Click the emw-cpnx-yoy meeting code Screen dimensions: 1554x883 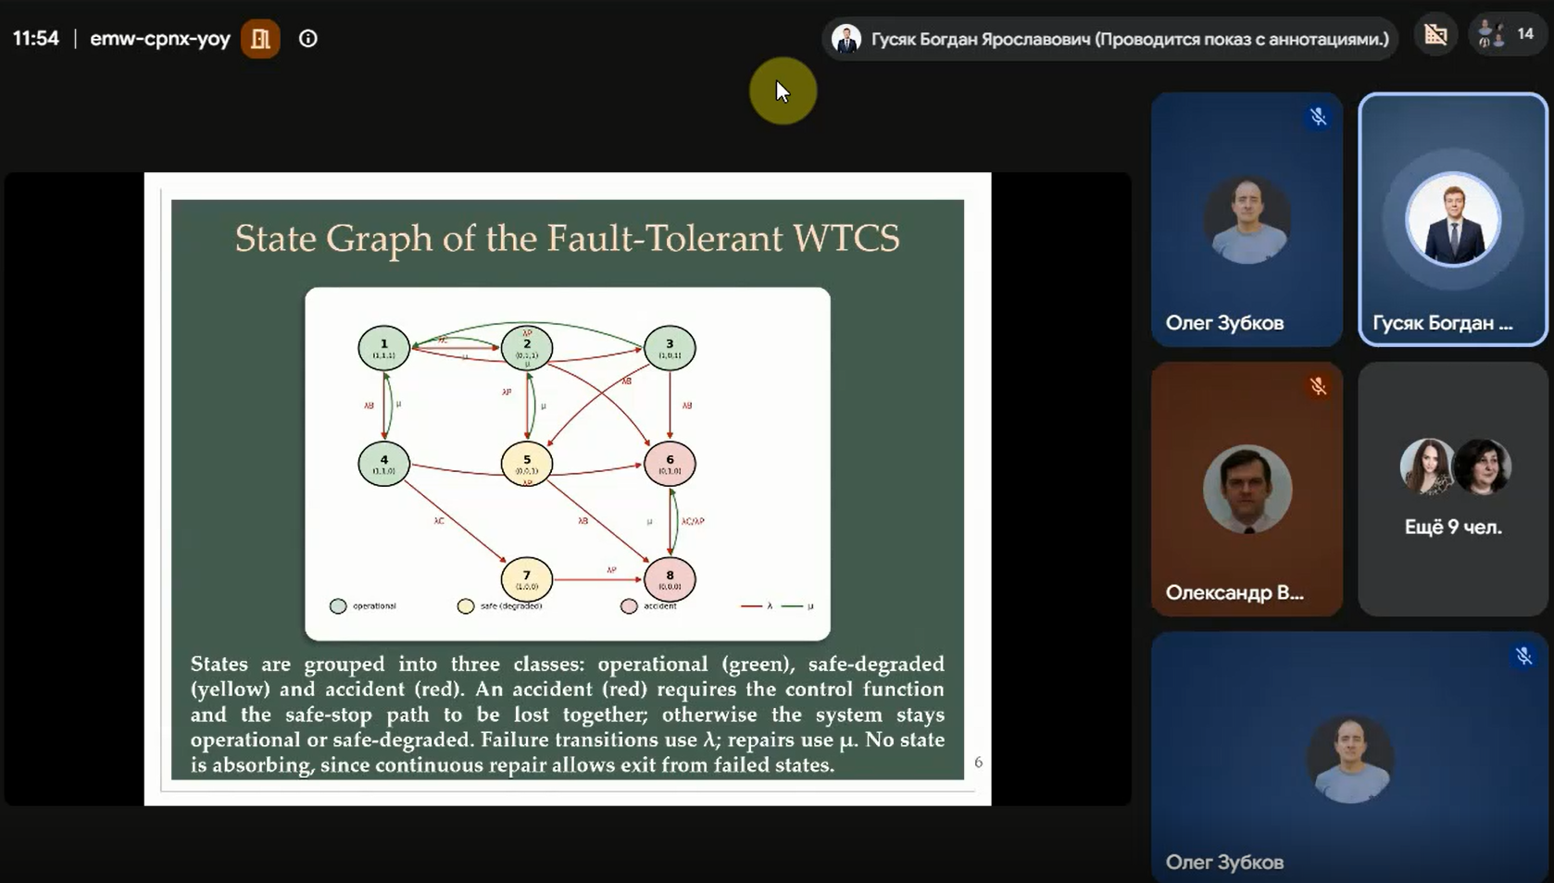(x=159, y=39)
